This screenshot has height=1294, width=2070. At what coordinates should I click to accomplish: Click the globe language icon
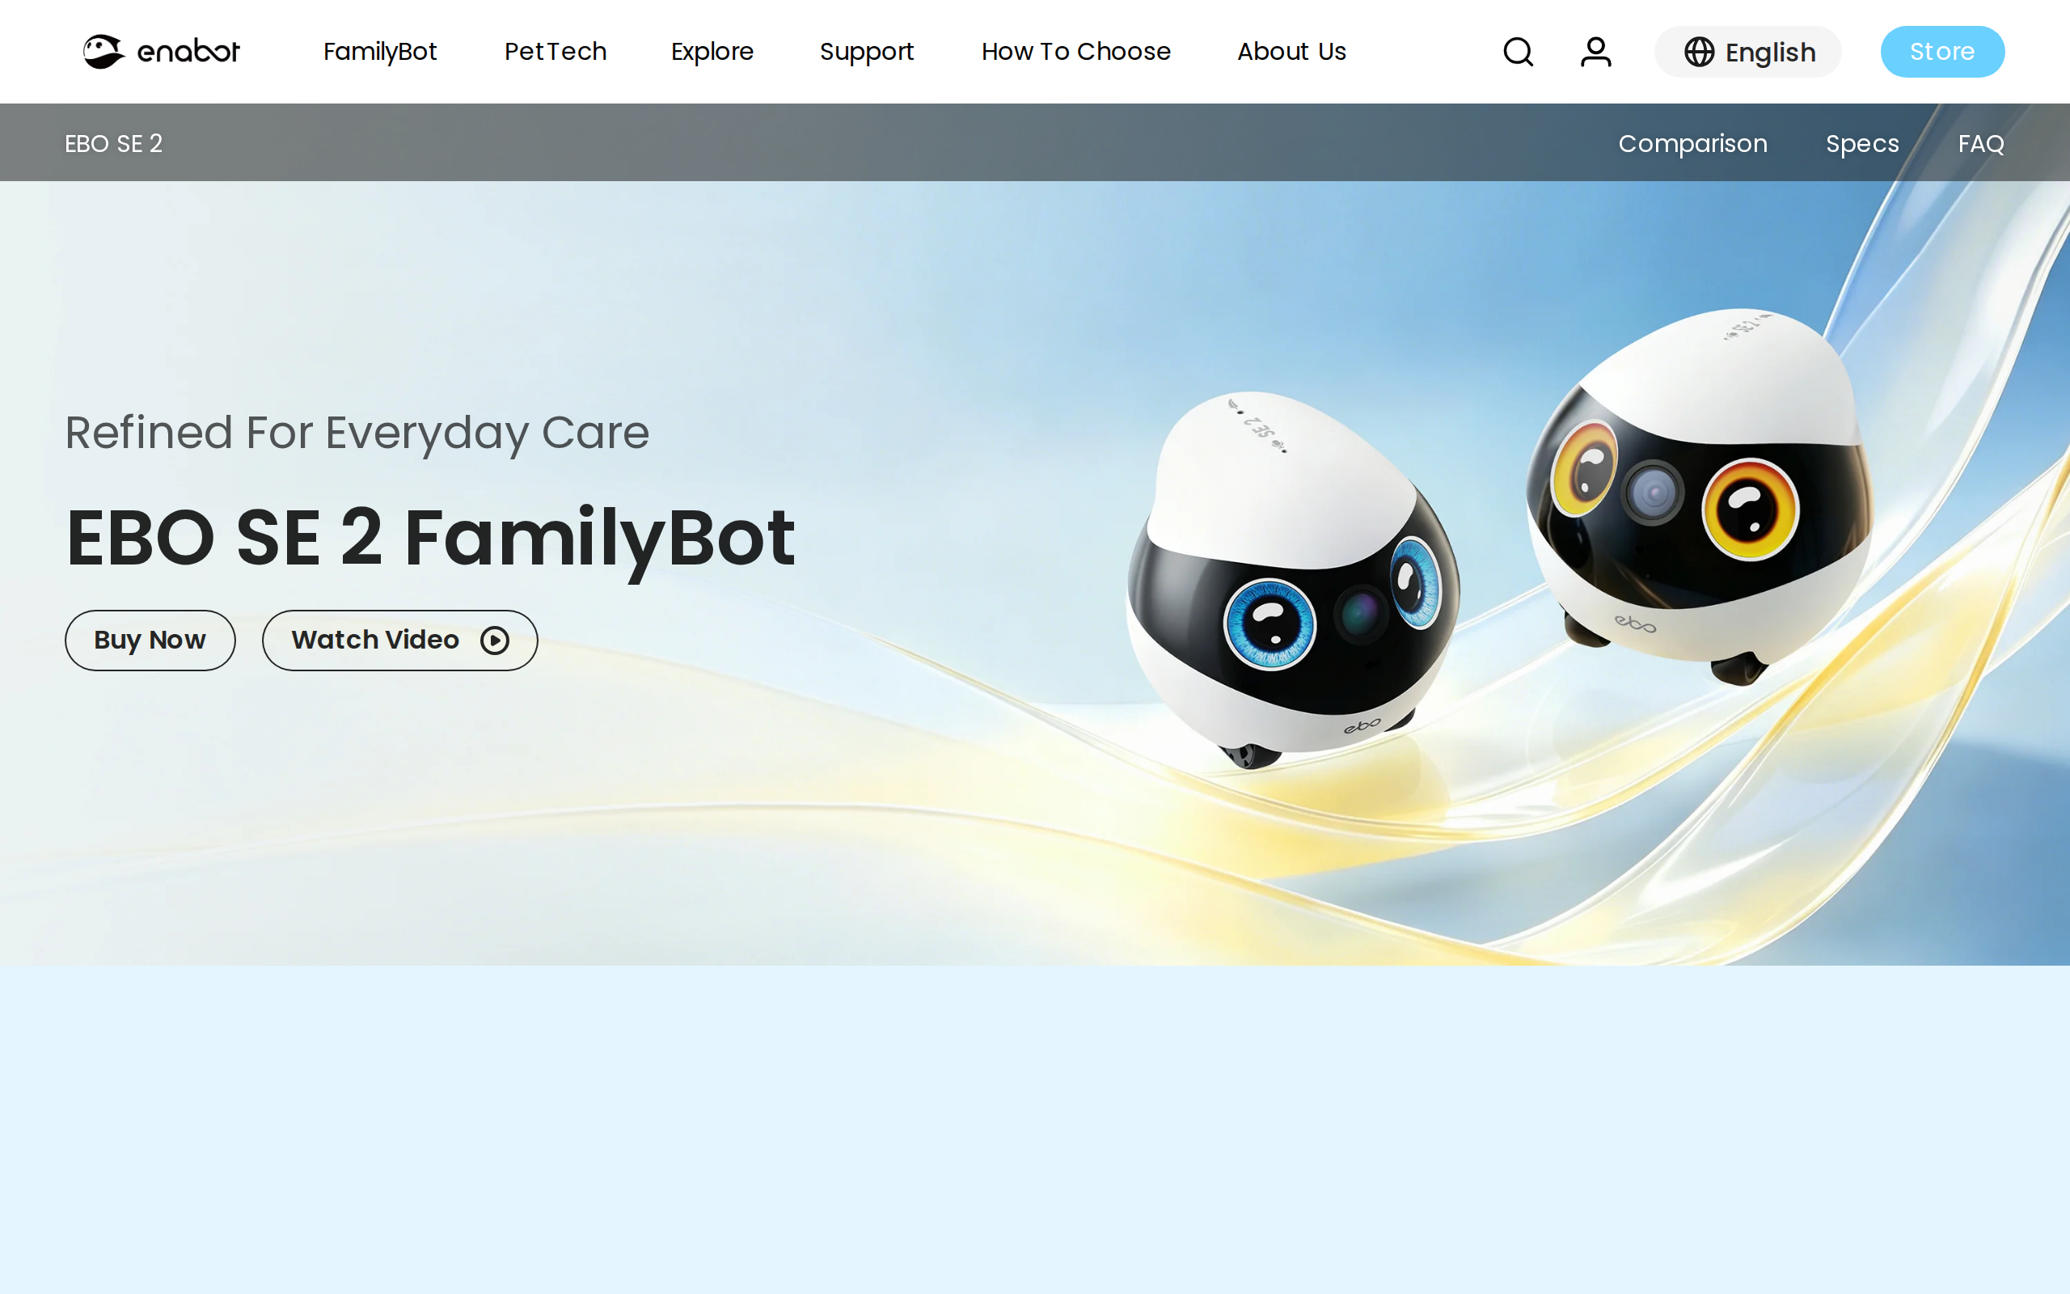(1699, 53)
